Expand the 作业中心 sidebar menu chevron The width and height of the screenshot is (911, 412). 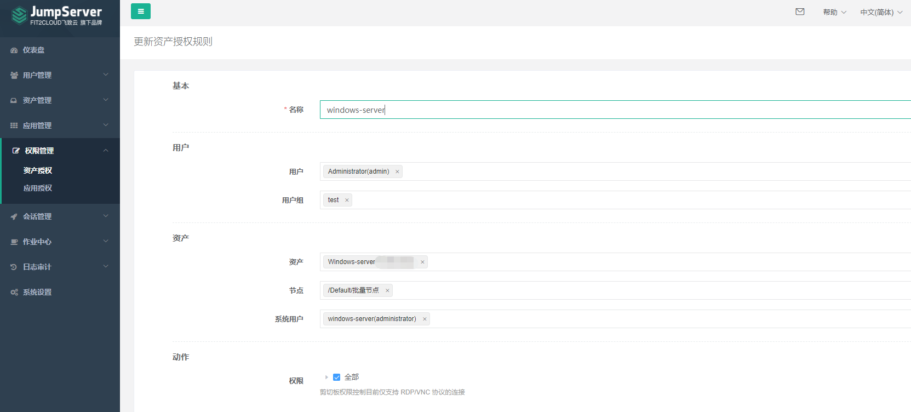106,241
